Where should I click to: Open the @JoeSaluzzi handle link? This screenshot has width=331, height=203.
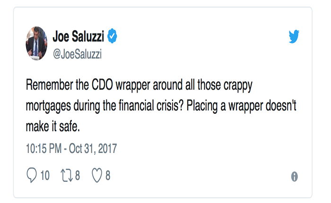click(x=77, y=55)
